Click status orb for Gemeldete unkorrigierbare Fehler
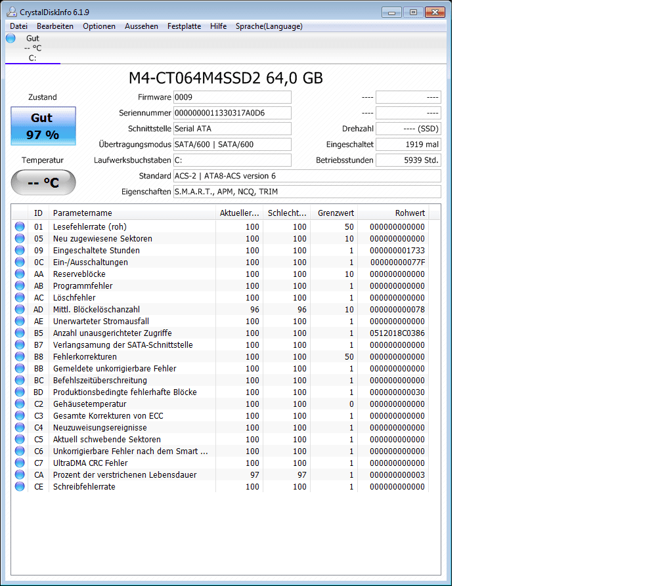The height and width of the screenshot is (586, 662). coord(20,368)
